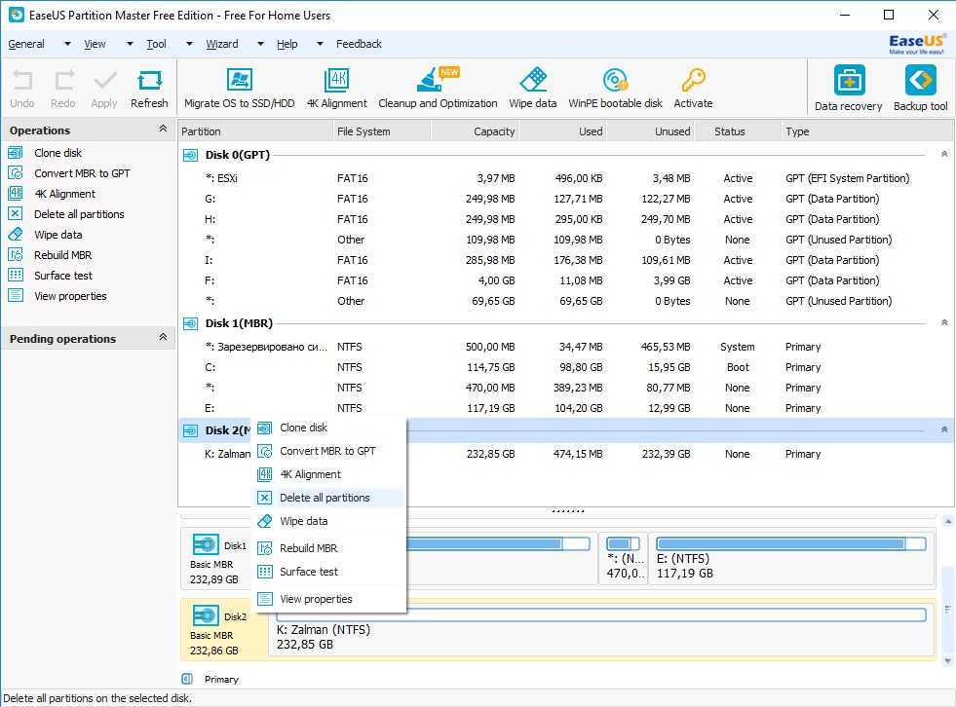The height and width of the screenshot is (707, 956).
Task: Collapse the Disk 0(GPT) group
Action: pyautogui.click(x=943, y=155)
